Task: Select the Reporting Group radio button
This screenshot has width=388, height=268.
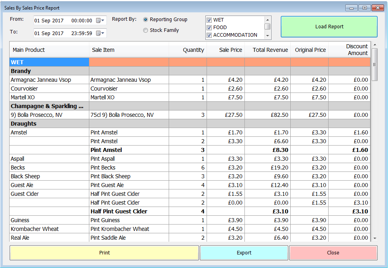Action: coord(146,19)
